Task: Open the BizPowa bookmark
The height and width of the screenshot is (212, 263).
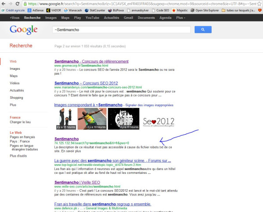Action: pos(116,11)
